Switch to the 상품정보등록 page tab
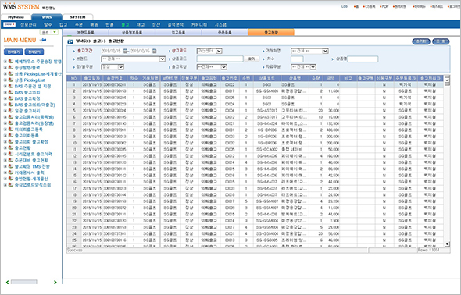This screenshot has height=295, width=461. [132, 32]
